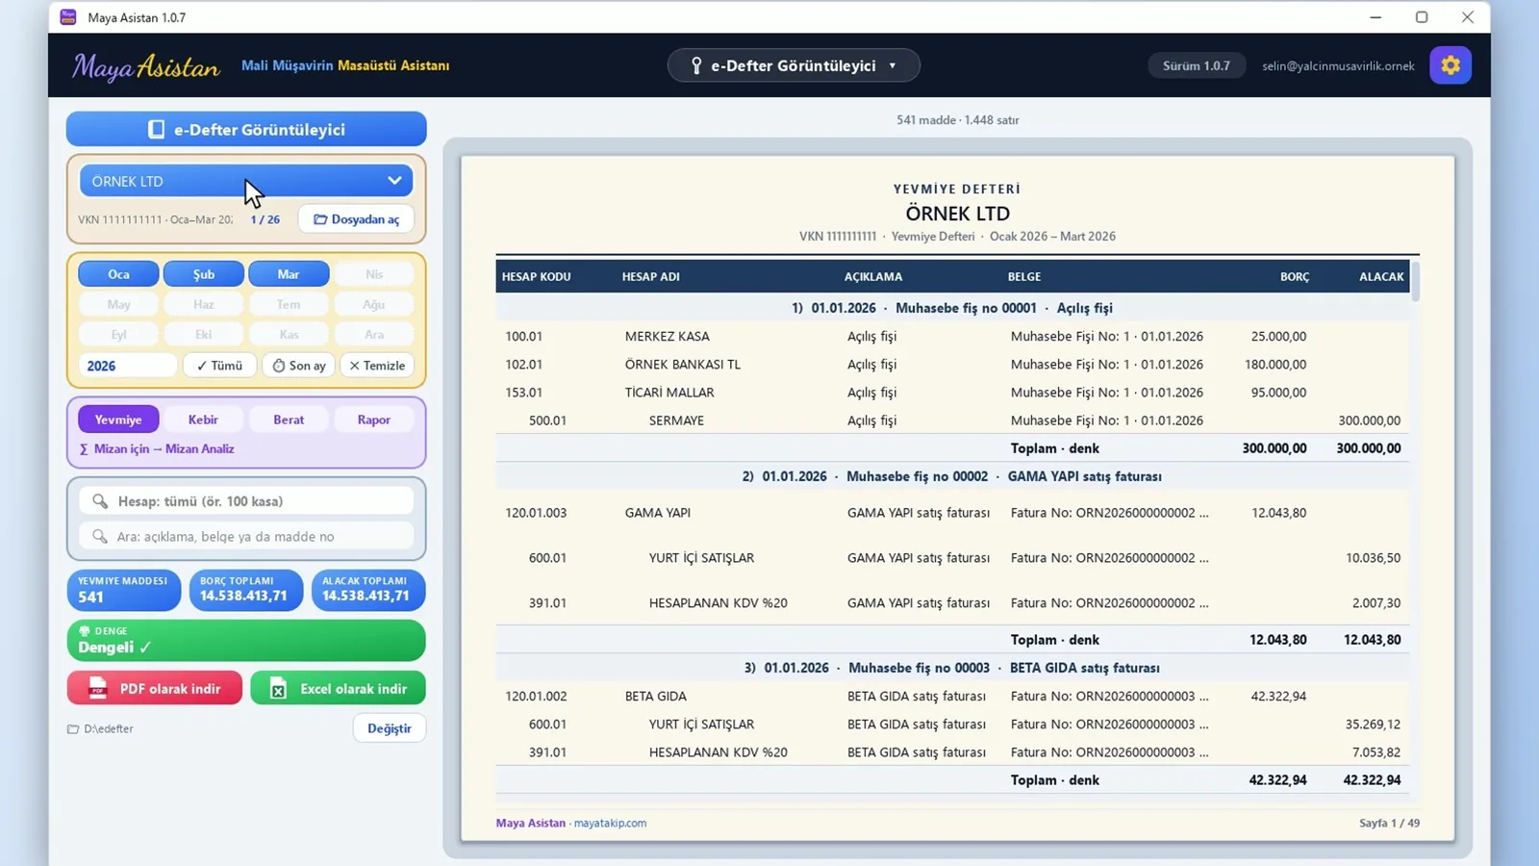Export with Excel olarak indir
Viewport: 1539px width, 866px height.
point(338,688)
